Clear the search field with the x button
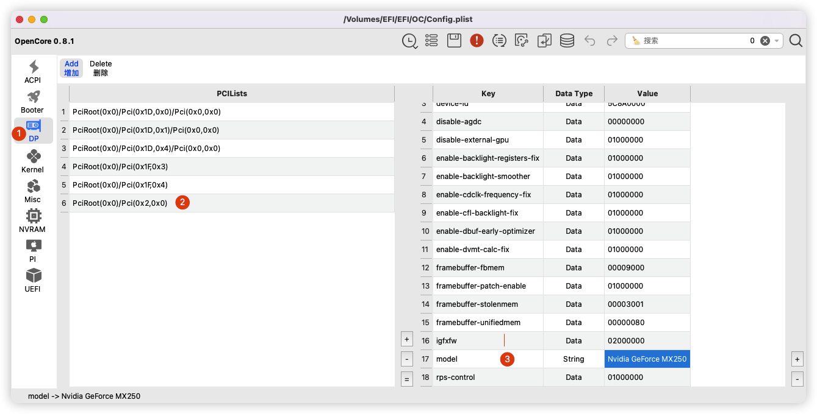 (x=765, y=40)
